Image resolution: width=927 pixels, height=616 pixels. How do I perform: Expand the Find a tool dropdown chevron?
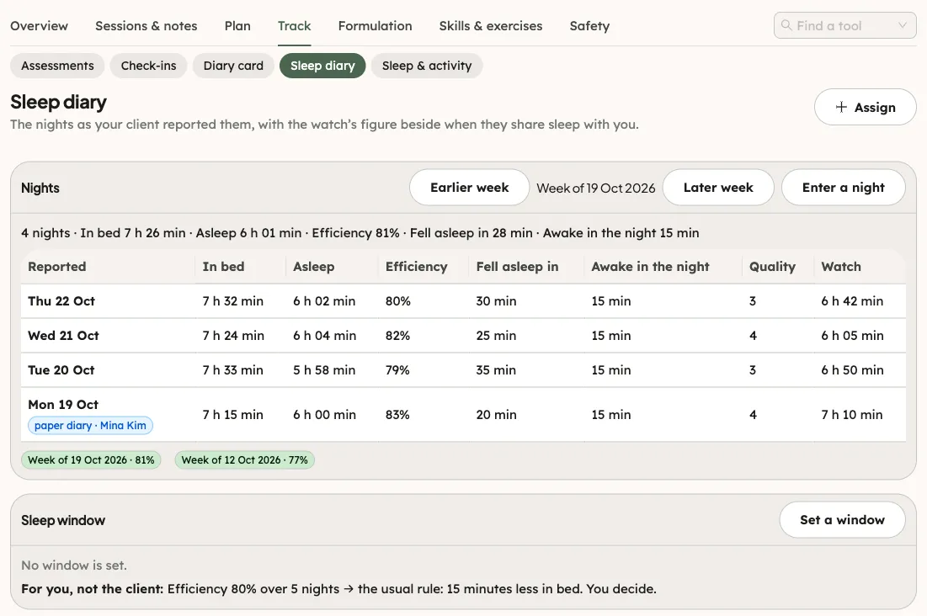point(903,25)
